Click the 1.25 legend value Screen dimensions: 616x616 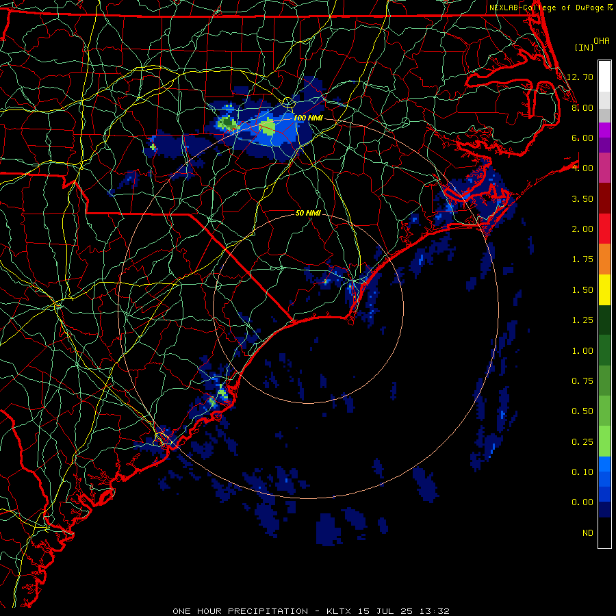[582, 320]
